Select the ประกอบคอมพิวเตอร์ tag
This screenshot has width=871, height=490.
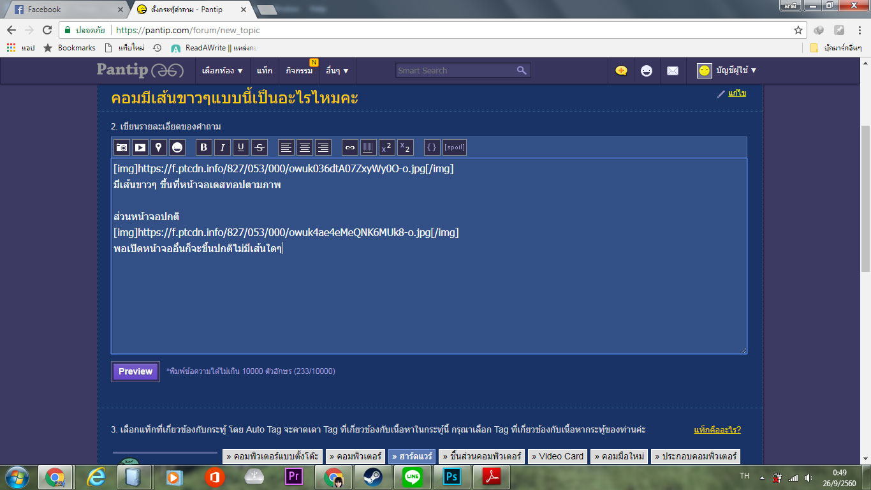[x=696, y=456]
